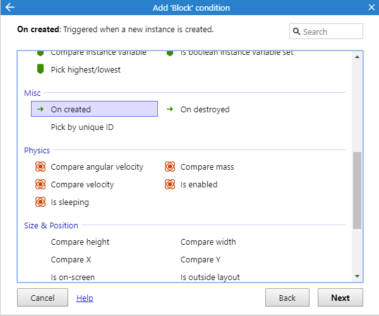Click physics icon beside Is enabled
The height and width of the screenshot is (316, 379).
[x=170, y=185]
